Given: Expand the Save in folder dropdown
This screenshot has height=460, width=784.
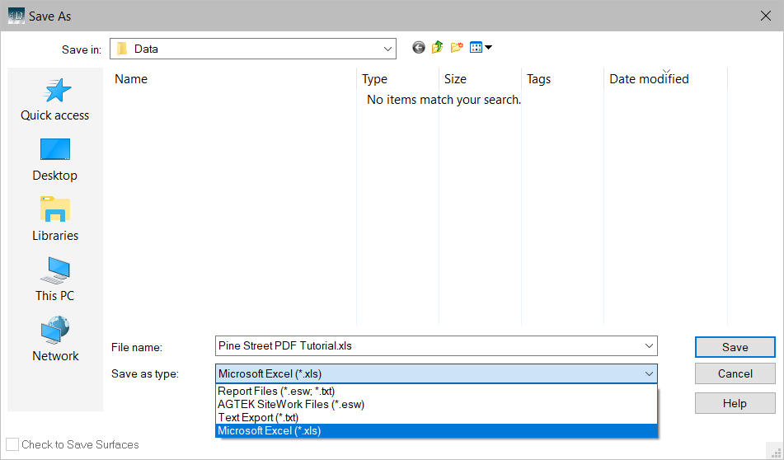Looking at the screenshot, I should (387, 49).
